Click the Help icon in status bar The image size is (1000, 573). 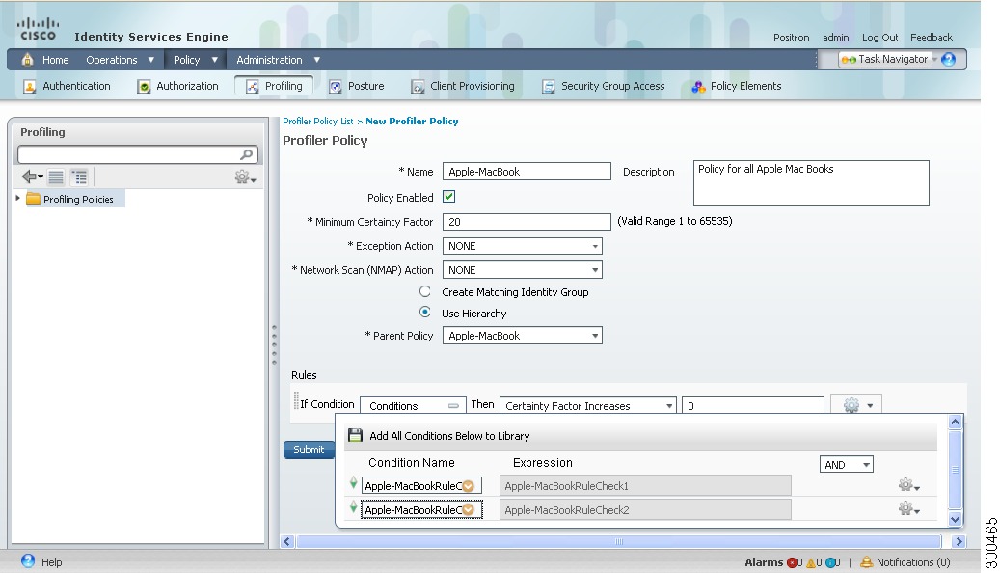click(x=28, y=560)
